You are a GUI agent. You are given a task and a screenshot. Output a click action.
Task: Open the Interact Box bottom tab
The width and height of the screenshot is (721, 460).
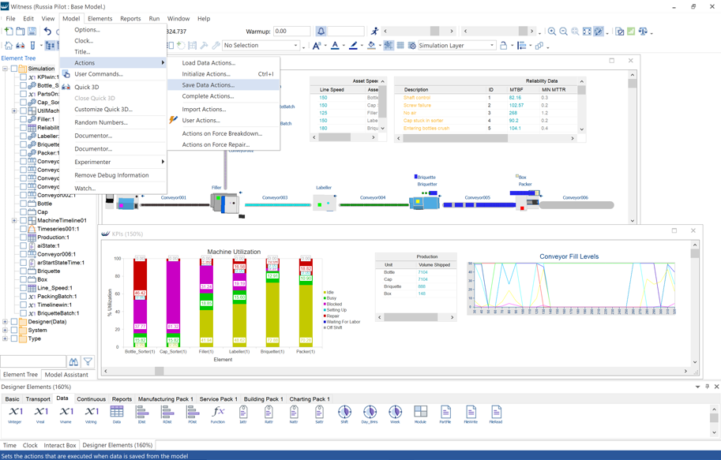click(x=60, y=445)
